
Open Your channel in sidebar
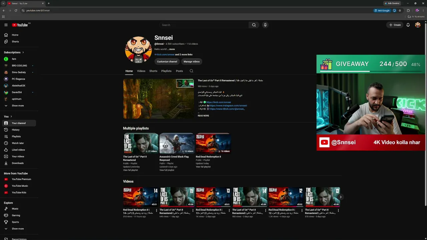(18, 123)
